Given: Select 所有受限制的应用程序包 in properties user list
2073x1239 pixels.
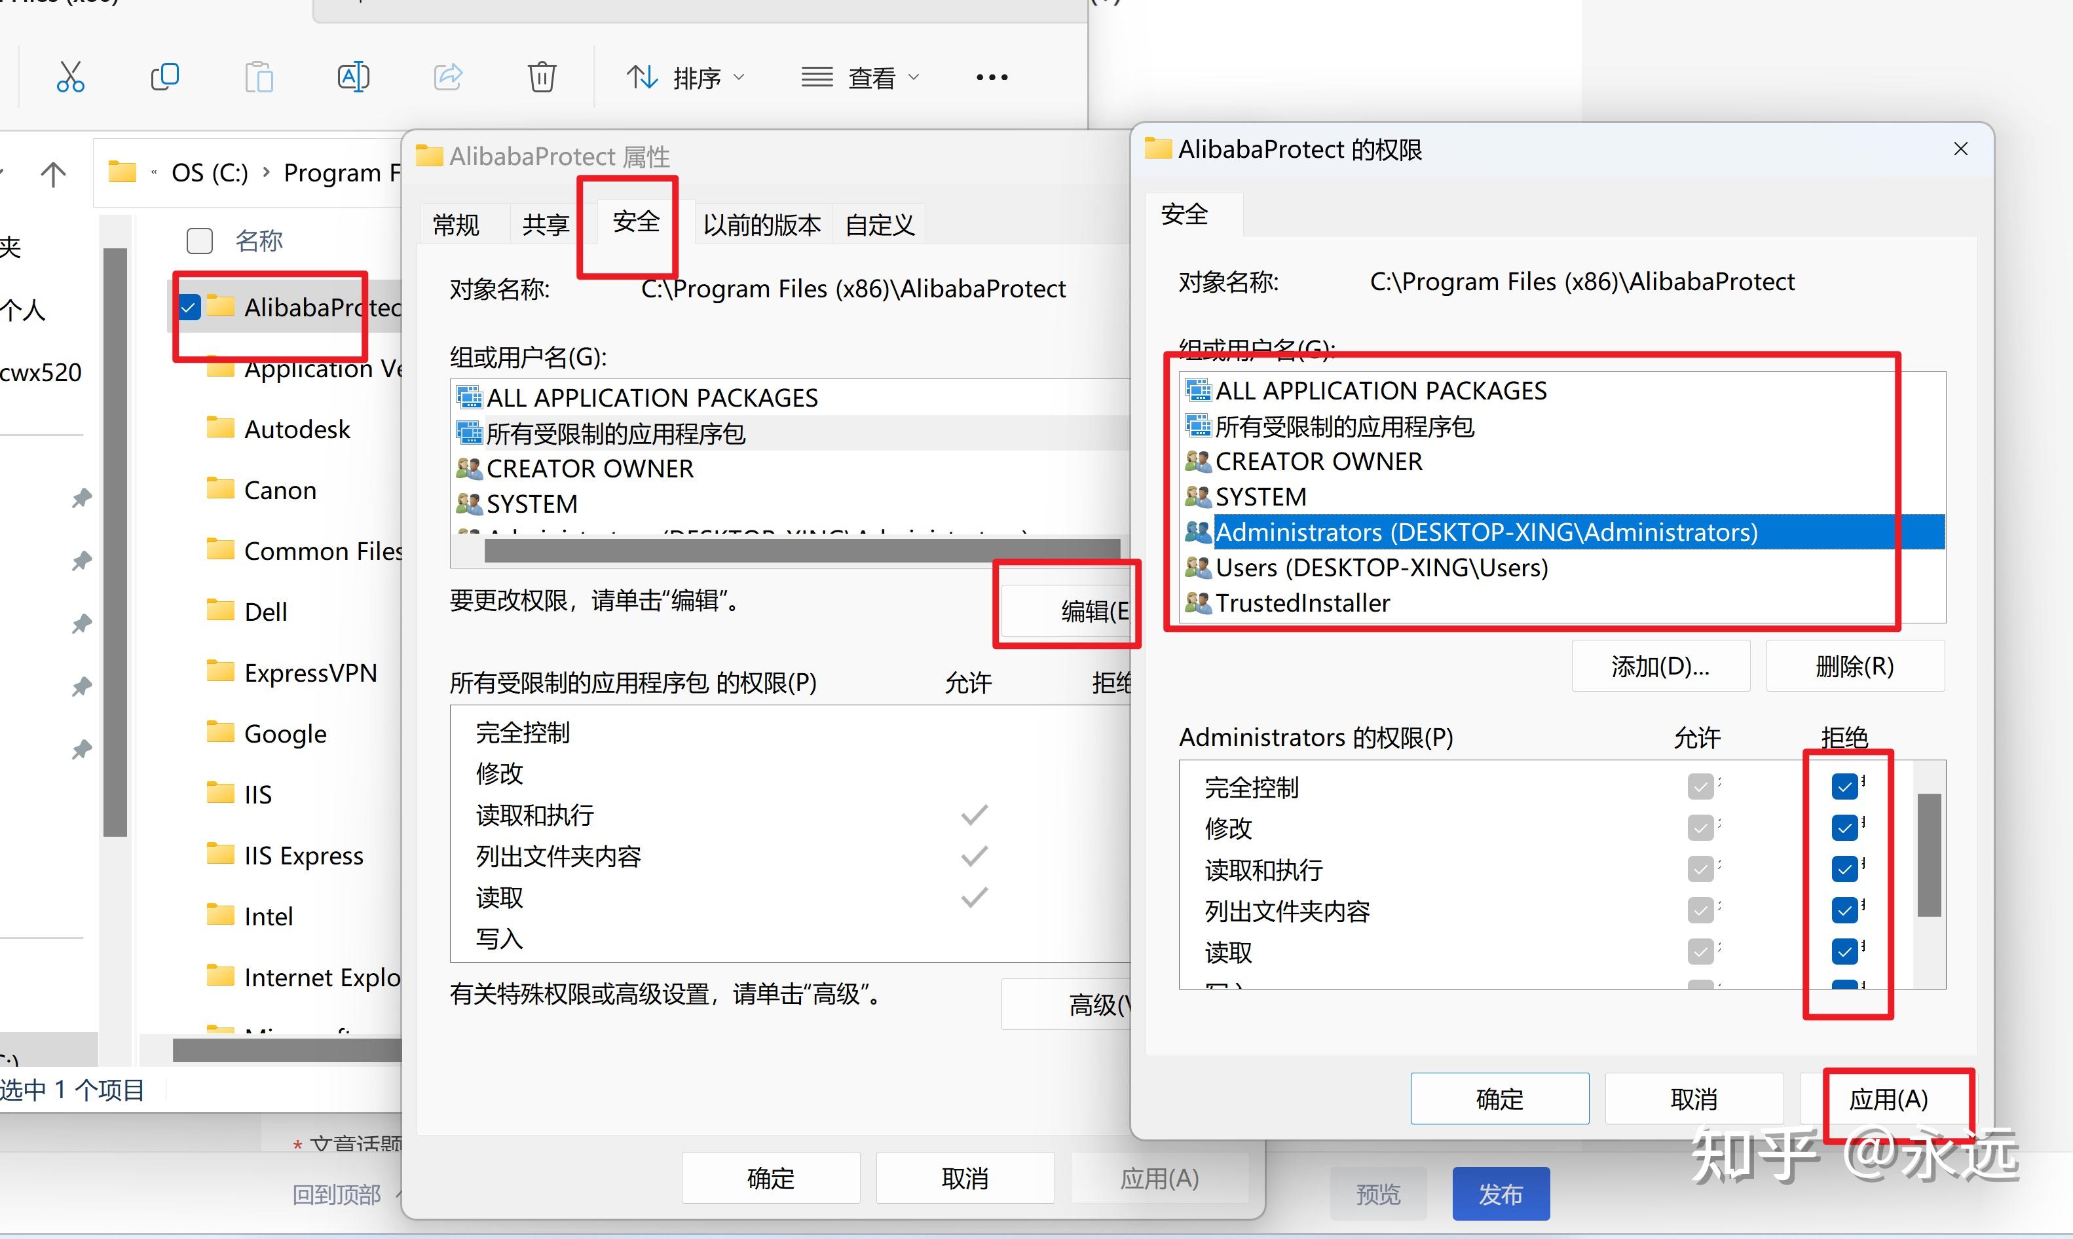Looking at the screenshot, I should point(615,434).
